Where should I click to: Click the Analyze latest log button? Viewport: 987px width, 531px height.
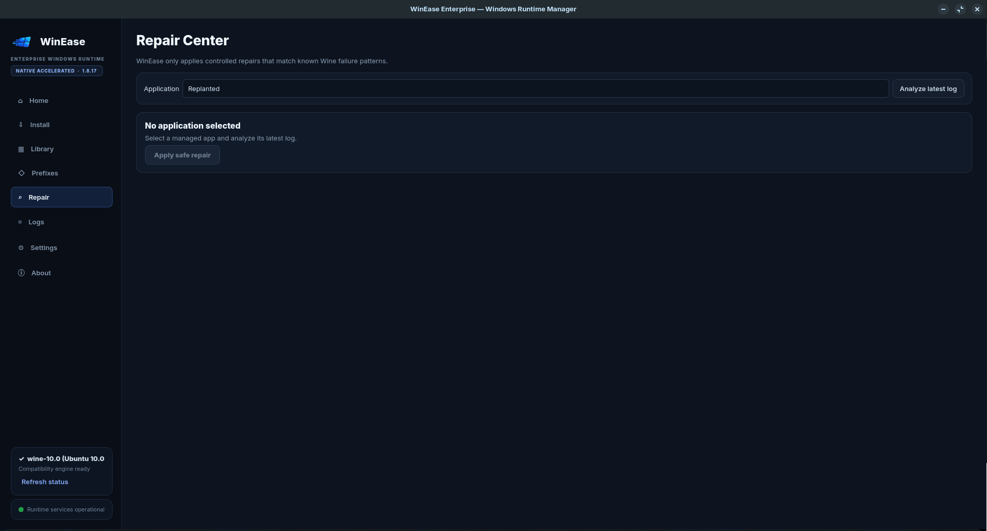point(928,88)
